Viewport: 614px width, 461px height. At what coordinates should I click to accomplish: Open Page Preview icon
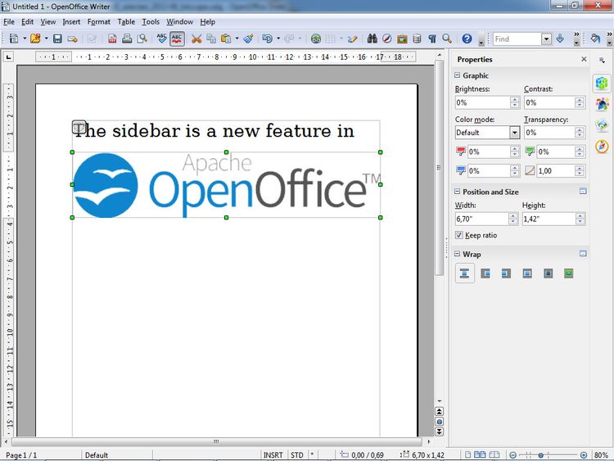tap(142, 38)
